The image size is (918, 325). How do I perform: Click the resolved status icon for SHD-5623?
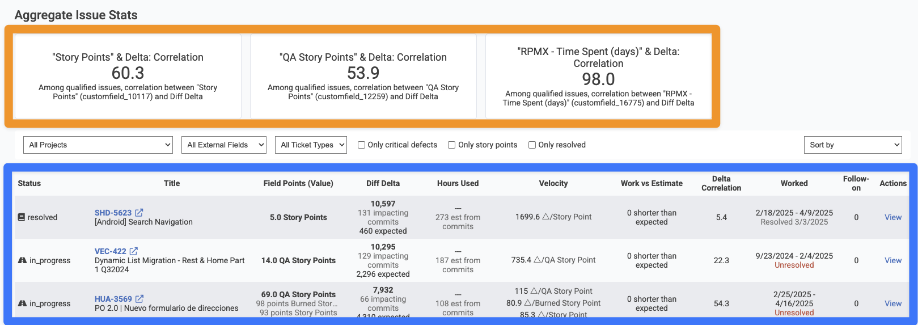22,217
